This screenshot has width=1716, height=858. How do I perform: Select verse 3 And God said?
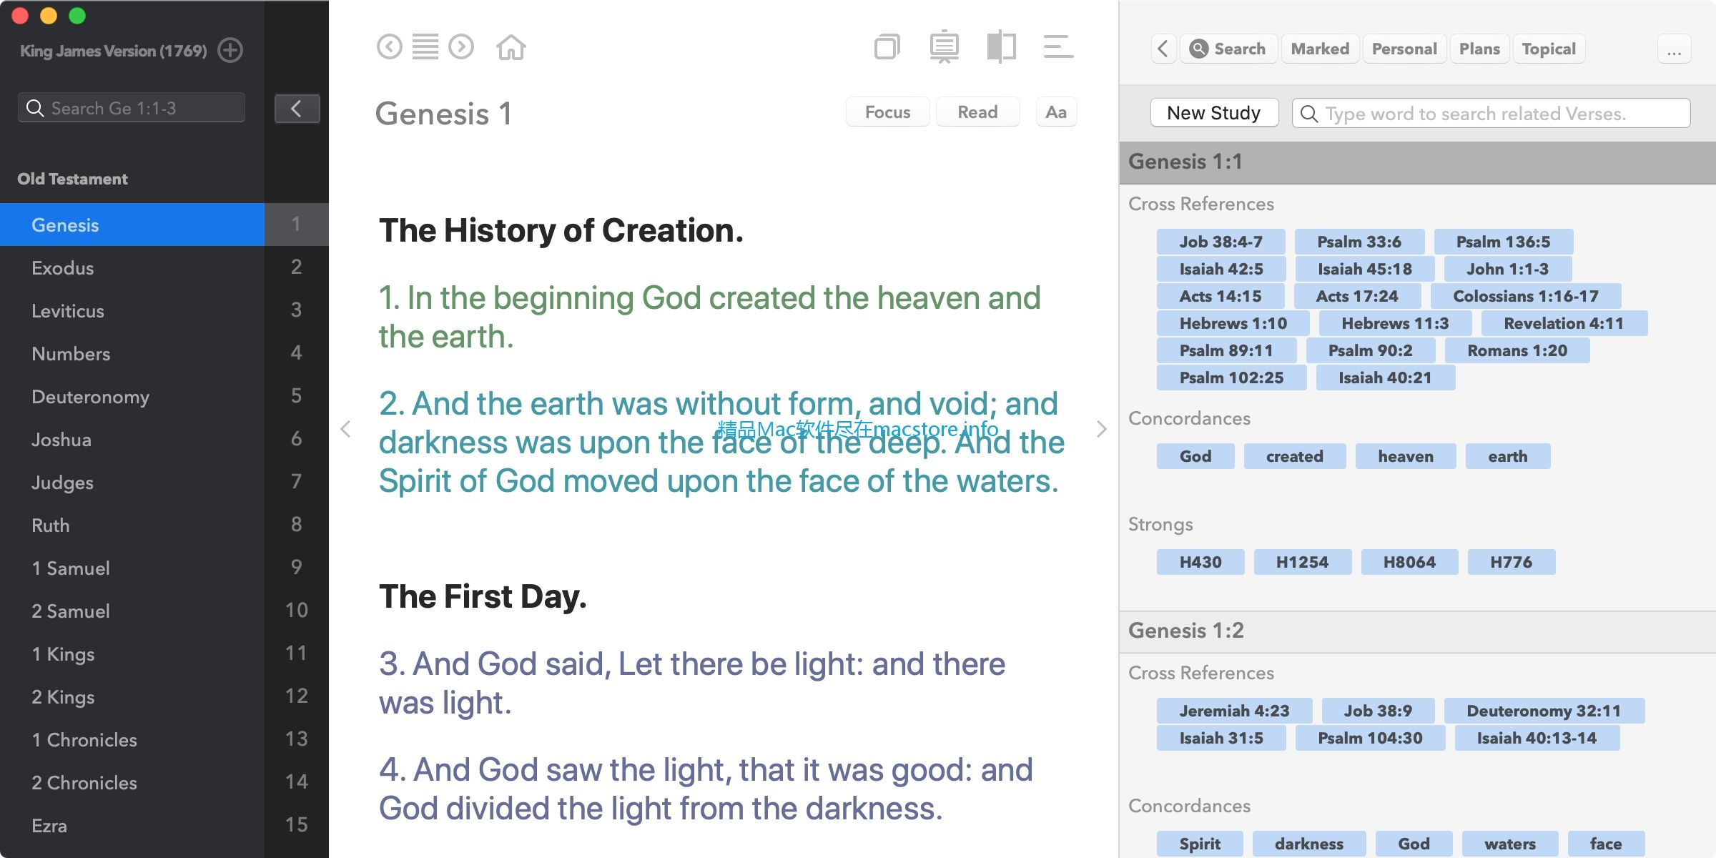[692, 683]
